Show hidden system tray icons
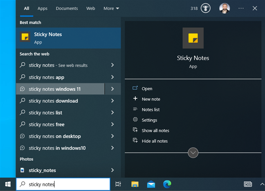This screenshot has width=265, height=191. pyautogui.click(x=262, y=184)
